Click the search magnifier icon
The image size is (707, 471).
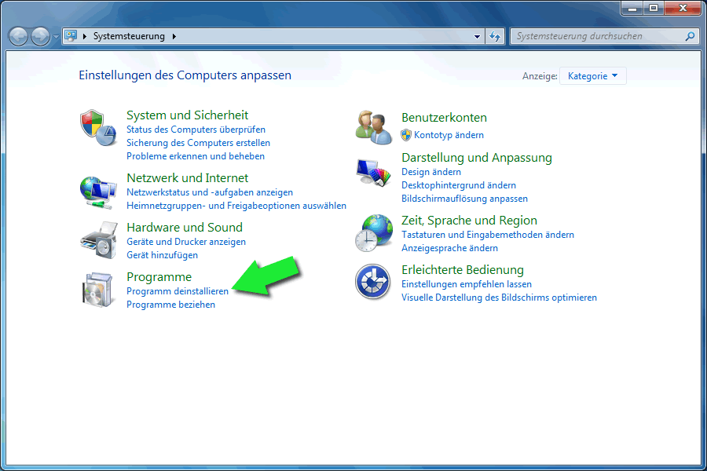[x=690, y=36]
